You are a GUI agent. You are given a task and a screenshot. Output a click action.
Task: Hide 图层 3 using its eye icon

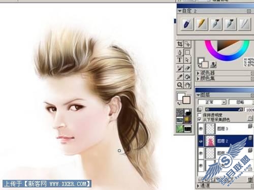click(x=201, y=129)
